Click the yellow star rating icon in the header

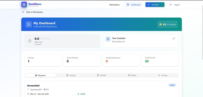tap(160, 24)
